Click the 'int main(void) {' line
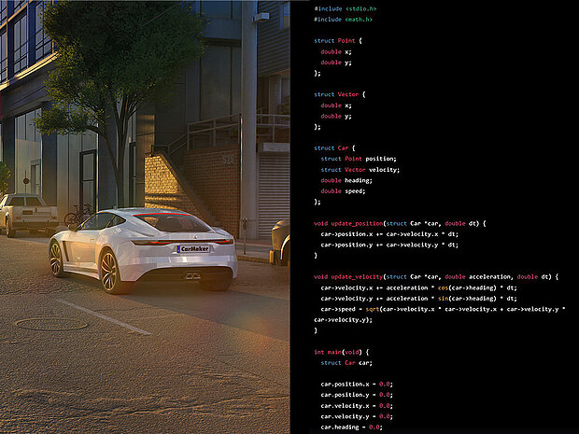 point(343,351)
